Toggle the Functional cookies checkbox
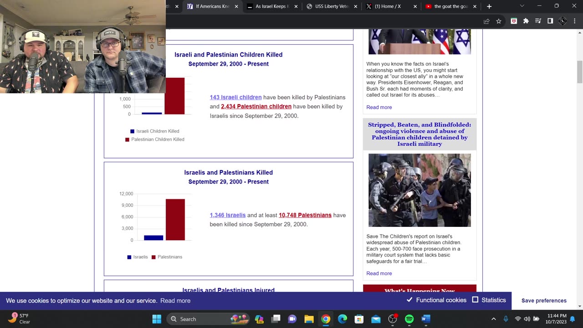 pos(409,300)
